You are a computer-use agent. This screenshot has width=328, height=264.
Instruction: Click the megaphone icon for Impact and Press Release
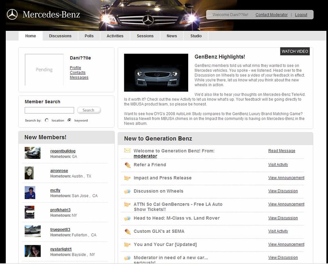pyautogui.click(x=127, y=178)
